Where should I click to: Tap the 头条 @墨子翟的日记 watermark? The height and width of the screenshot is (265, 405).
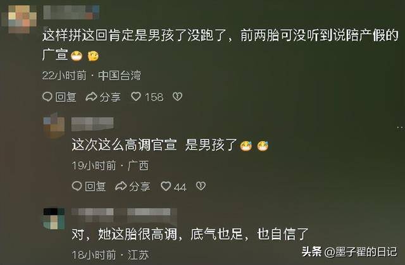pos(349,252)
